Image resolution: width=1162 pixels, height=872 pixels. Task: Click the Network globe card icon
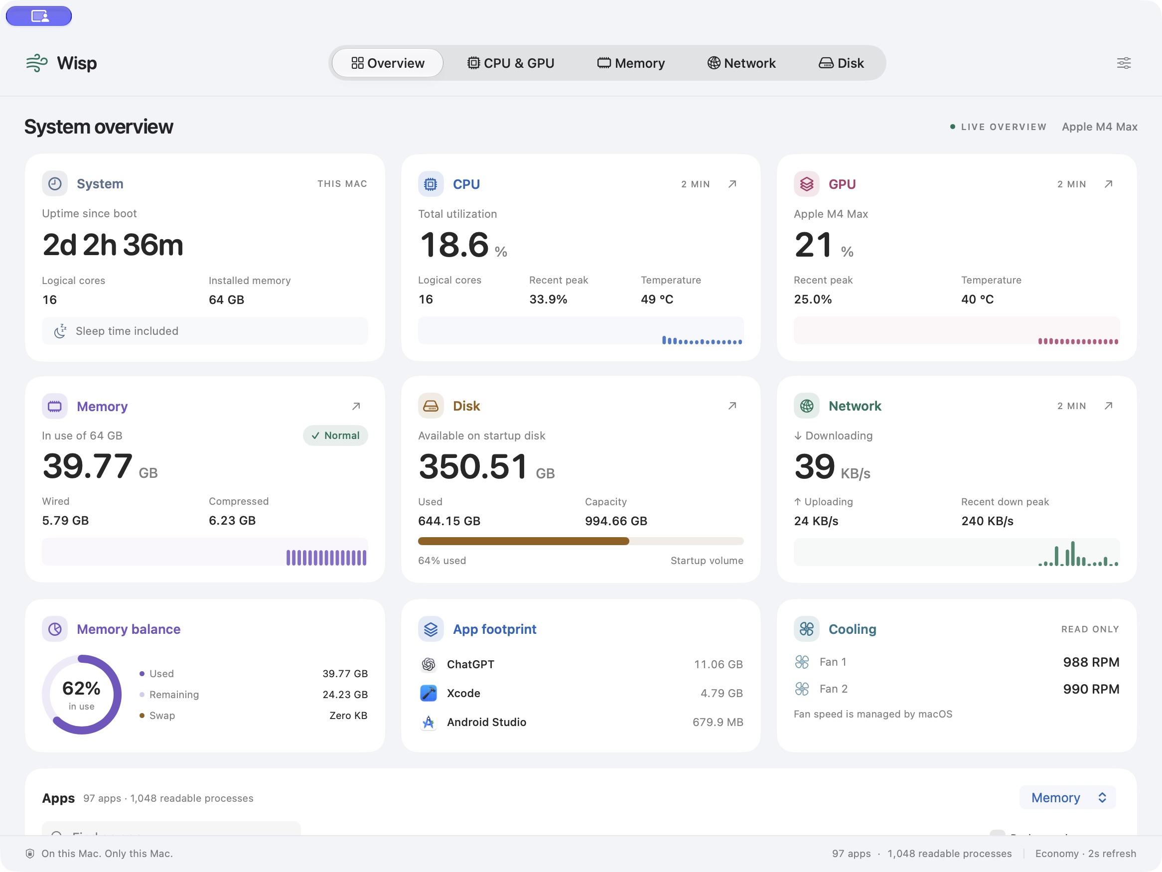pos(806,406)
